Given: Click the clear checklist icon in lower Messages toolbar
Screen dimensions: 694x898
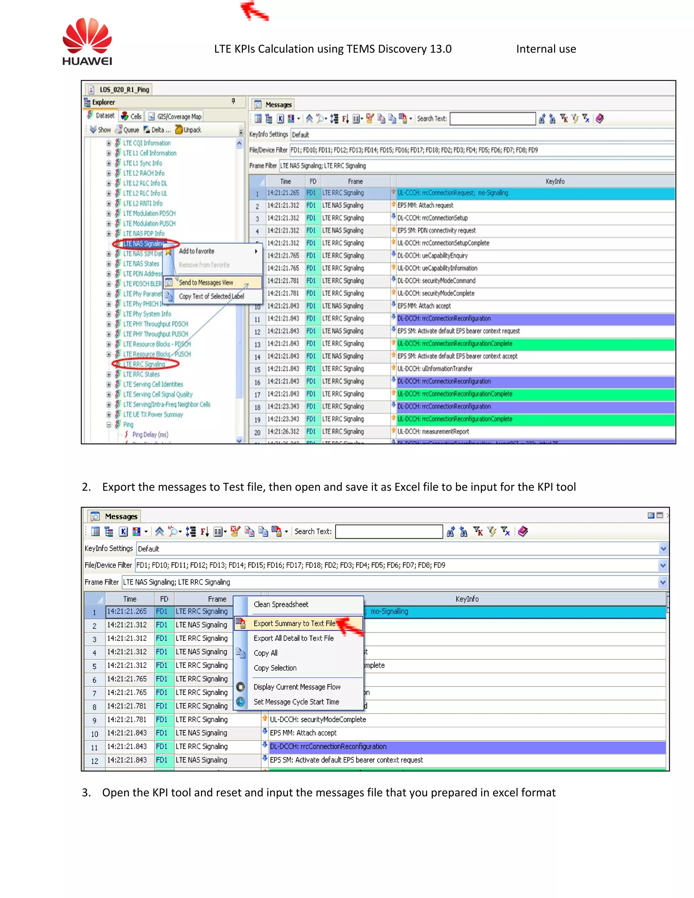Looking at the screenshot, I should coord(235,532).
